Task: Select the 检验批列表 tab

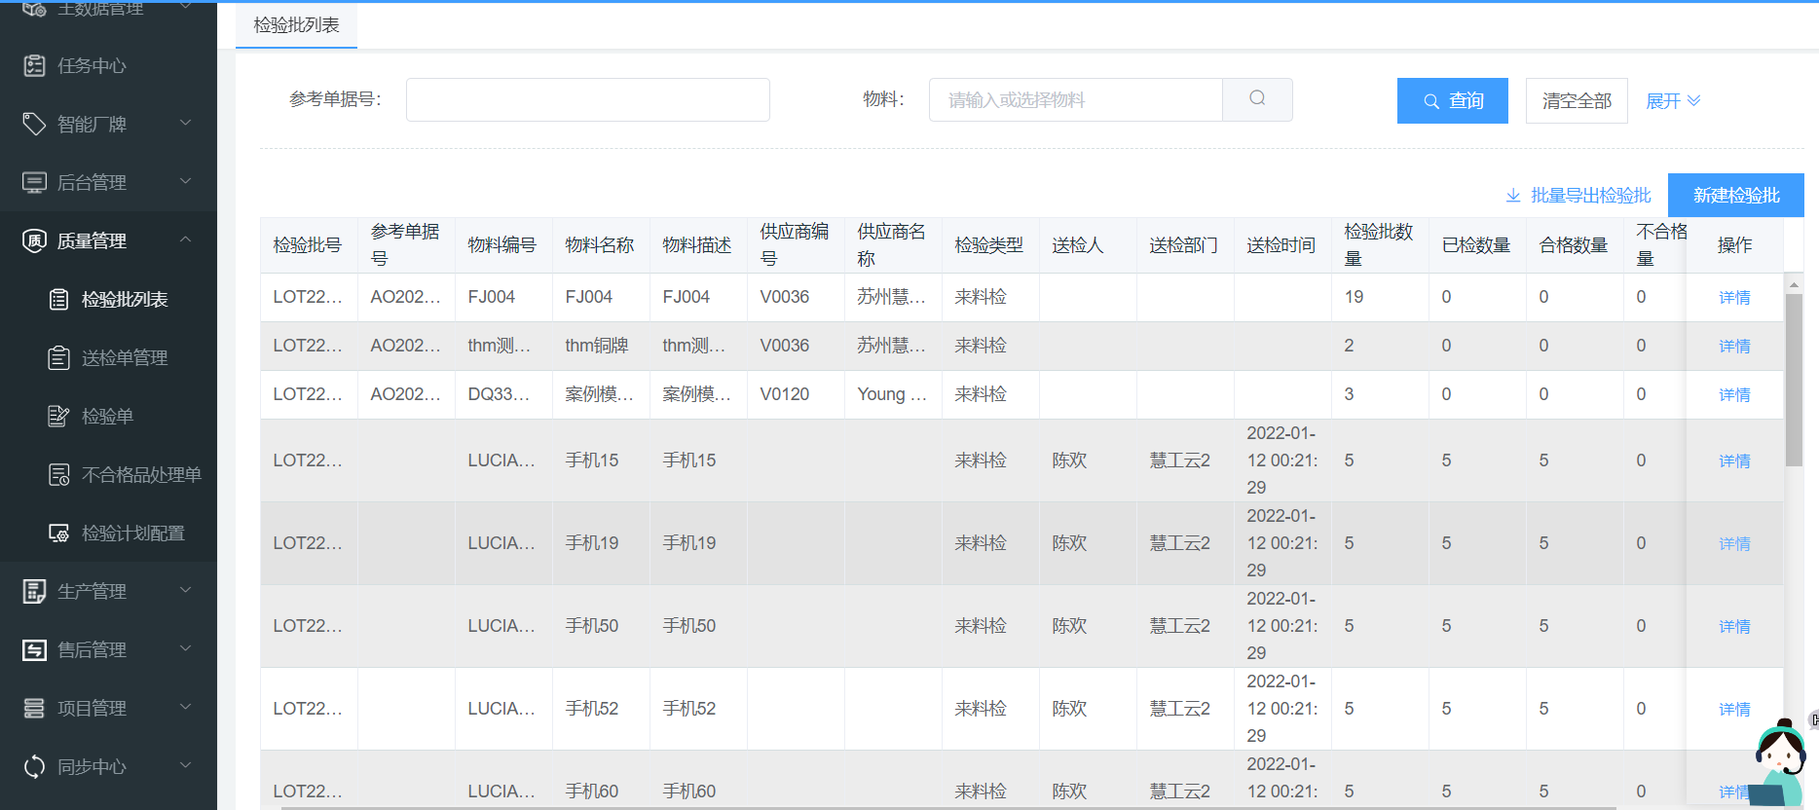Action: pyautogui.click(x=296, y=25)
